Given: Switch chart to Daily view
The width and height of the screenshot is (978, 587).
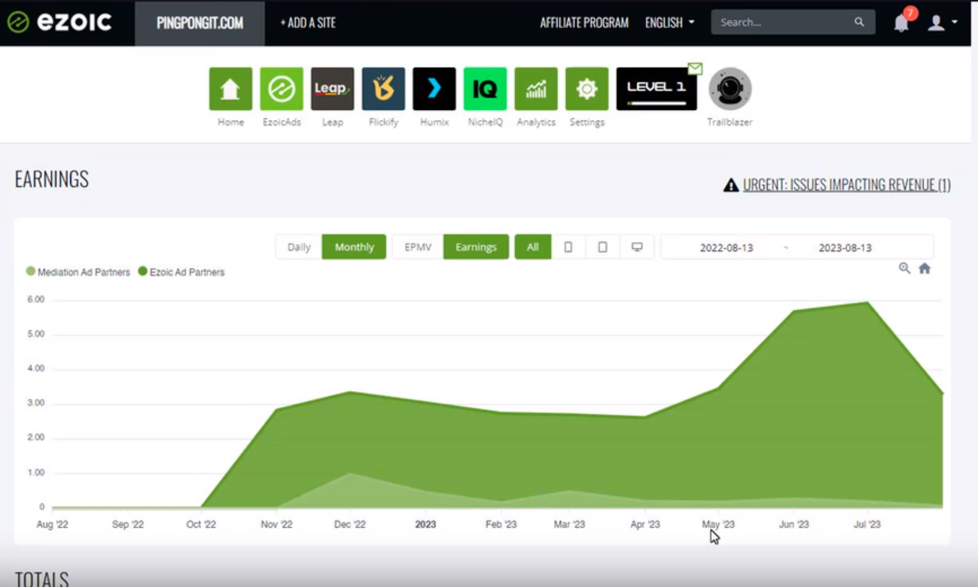Looking at the screenshot, I should pos(299,247).
